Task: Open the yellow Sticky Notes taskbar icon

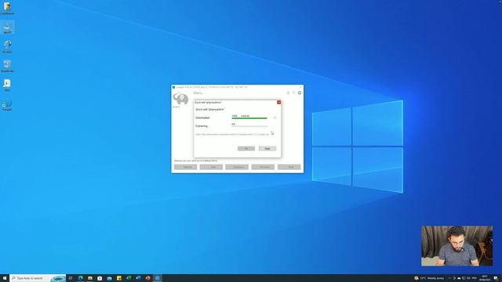Action: tap(118, 278)
